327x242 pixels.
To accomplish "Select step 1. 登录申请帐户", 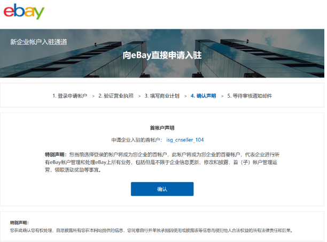I will (x=69, y=96).
